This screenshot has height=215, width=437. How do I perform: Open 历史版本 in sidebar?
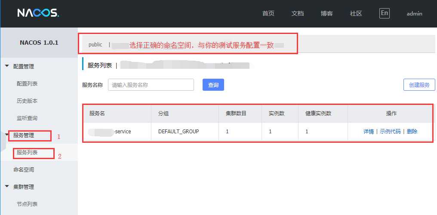27,101
